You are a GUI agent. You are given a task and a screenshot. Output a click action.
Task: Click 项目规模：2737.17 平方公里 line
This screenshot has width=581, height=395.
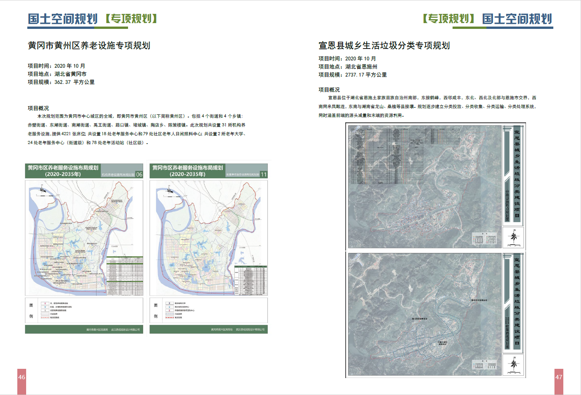point(353,75)
